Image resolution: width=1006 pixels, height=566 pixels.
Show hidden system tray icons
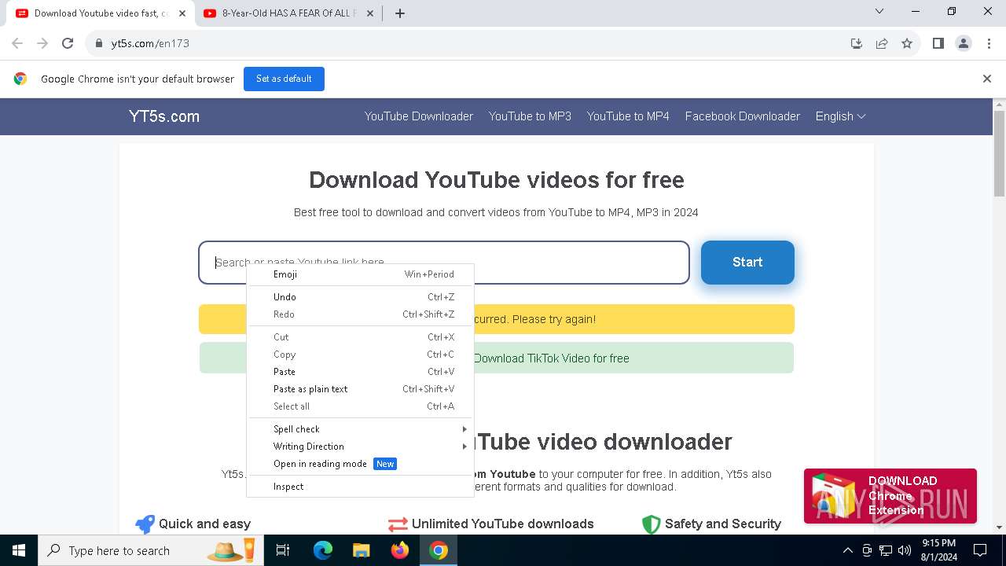(847, 550)
